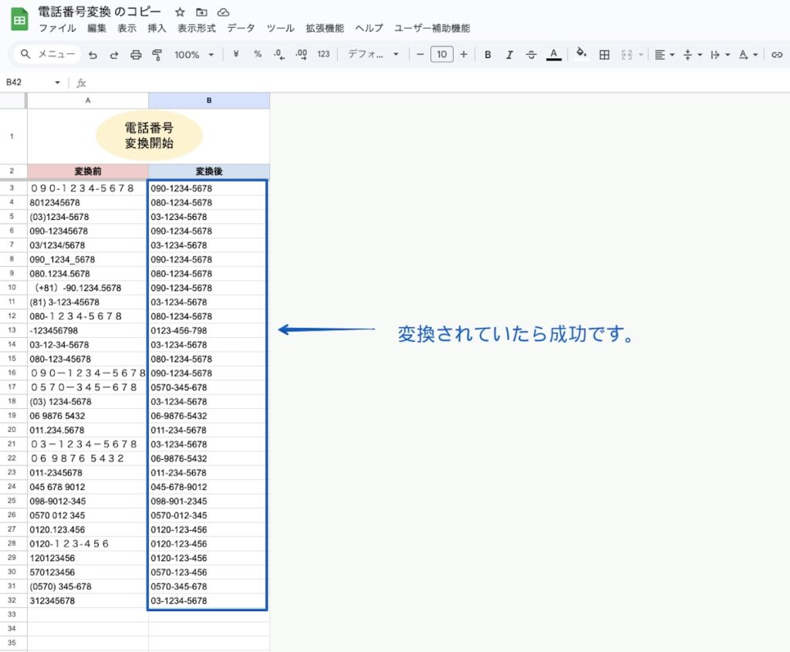The width and height of the screenshot is (790, 652).
Task: Select cell containing 8012345678
Action: click(x=88, y=203)
